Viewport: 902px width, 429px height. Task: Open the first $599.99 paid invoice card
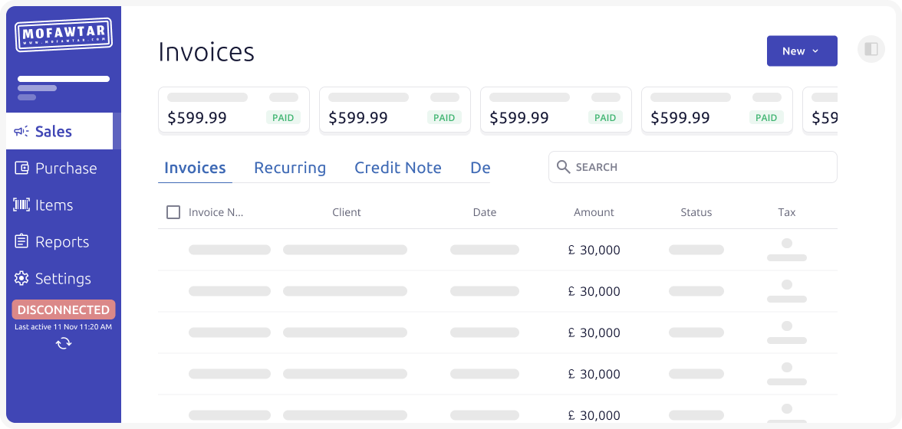tap(233, 110)
